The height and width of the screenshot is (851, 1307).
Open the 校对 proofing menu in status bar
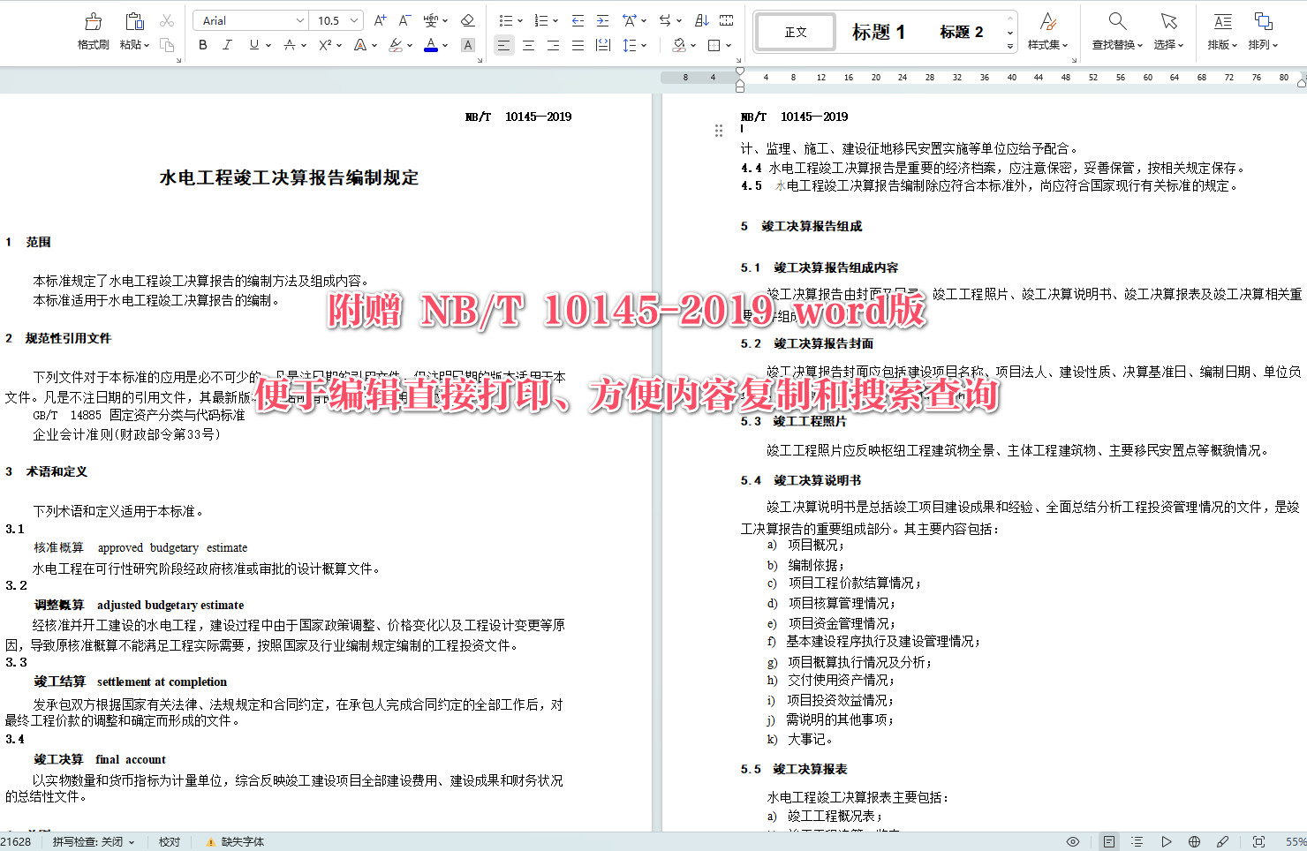pos(170,841)
